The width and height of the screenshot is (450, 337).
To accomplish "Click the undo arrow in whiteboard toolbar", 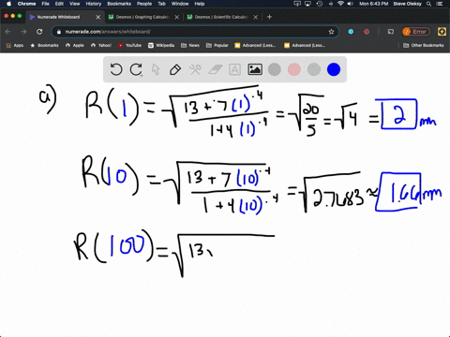I will pyautogui.click(x=116, y=69).
